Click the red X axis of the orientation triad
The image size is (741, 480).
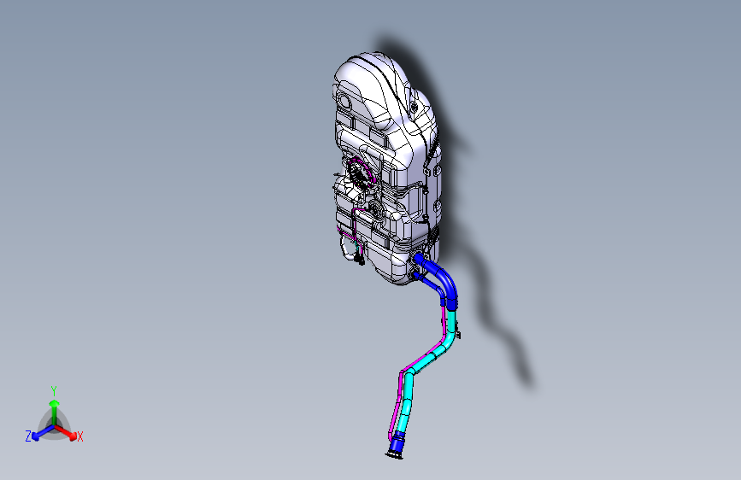tap(66, 432)
